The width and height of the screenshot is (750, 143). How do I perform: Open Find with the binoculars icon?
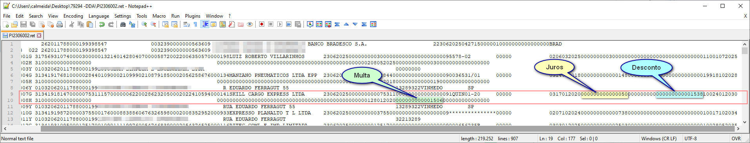123,24
